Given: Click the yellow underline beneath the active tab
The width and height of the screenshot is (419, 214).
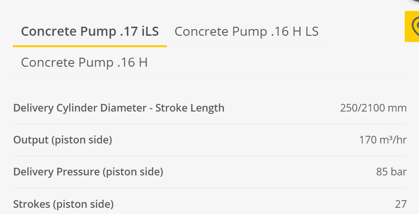Looking at the screenshot, I should pos(90,46).
